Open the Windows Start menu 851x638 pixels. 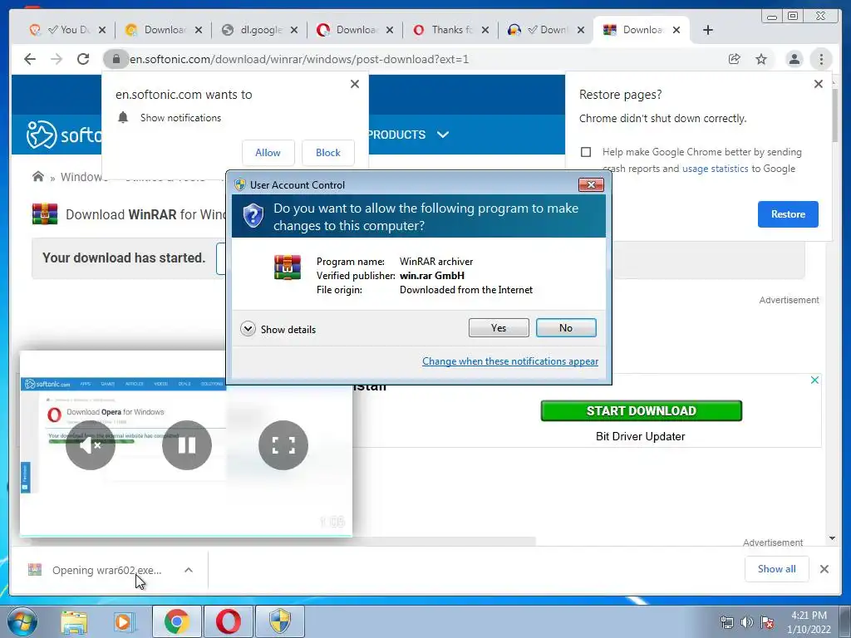[22, 621]
